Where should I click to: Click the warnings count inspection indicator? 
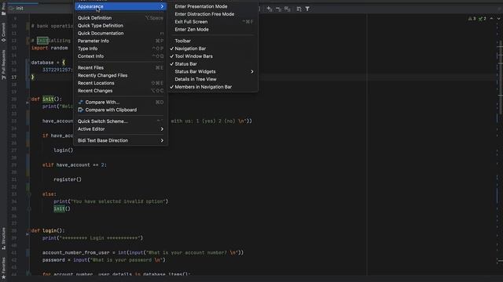472,19
